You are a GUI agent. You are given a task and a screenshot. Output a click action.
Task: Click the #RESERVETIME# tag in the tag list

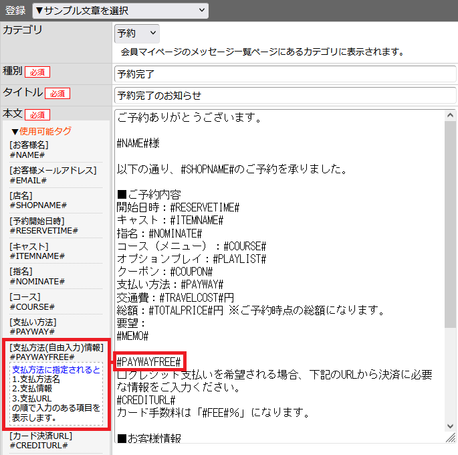(x=44, y=231)
